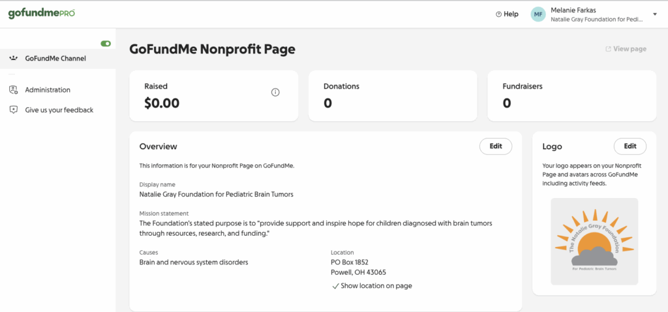This screenshot has width=668, height=312.
Task: Edit the Overview section
Action: point(496,147)
